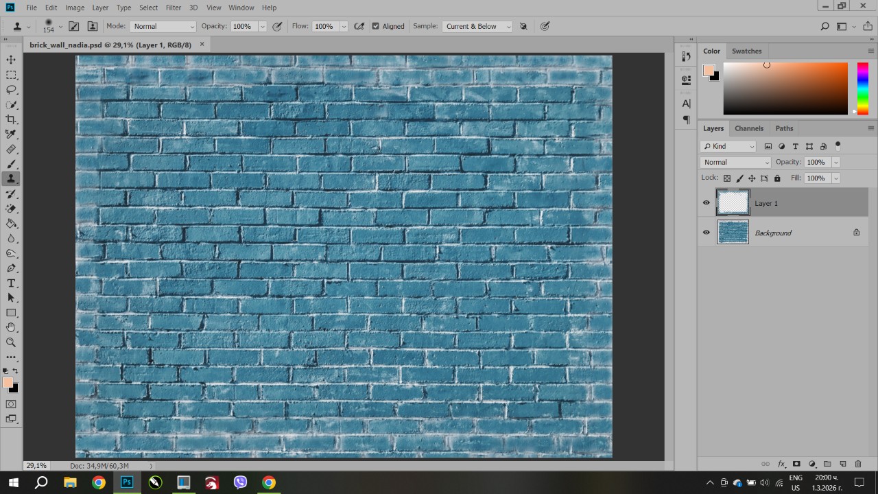Hide Layer 1 visibility eye
The image size is (878, 494).
706,203
